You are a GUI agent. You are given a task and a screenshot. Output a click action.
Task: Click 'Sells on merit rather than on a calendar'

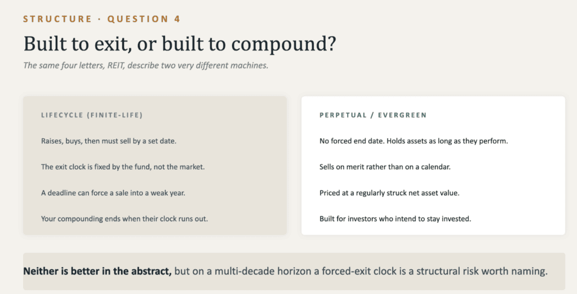tap(385, 167)
